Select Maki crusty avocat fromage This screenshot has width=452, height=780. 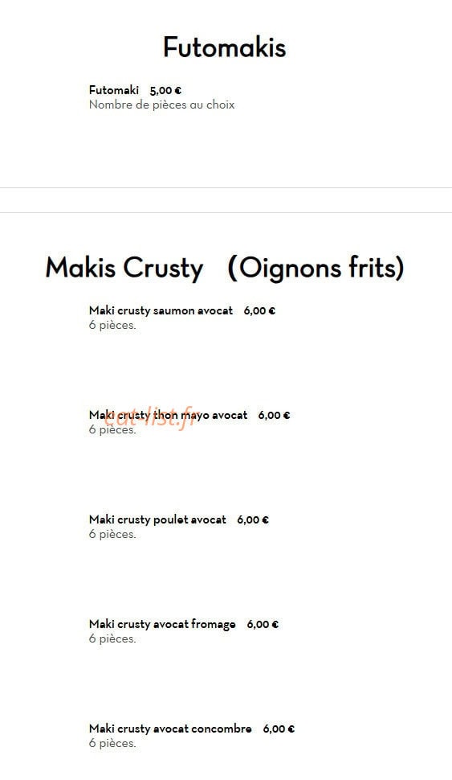pos(162,624)
